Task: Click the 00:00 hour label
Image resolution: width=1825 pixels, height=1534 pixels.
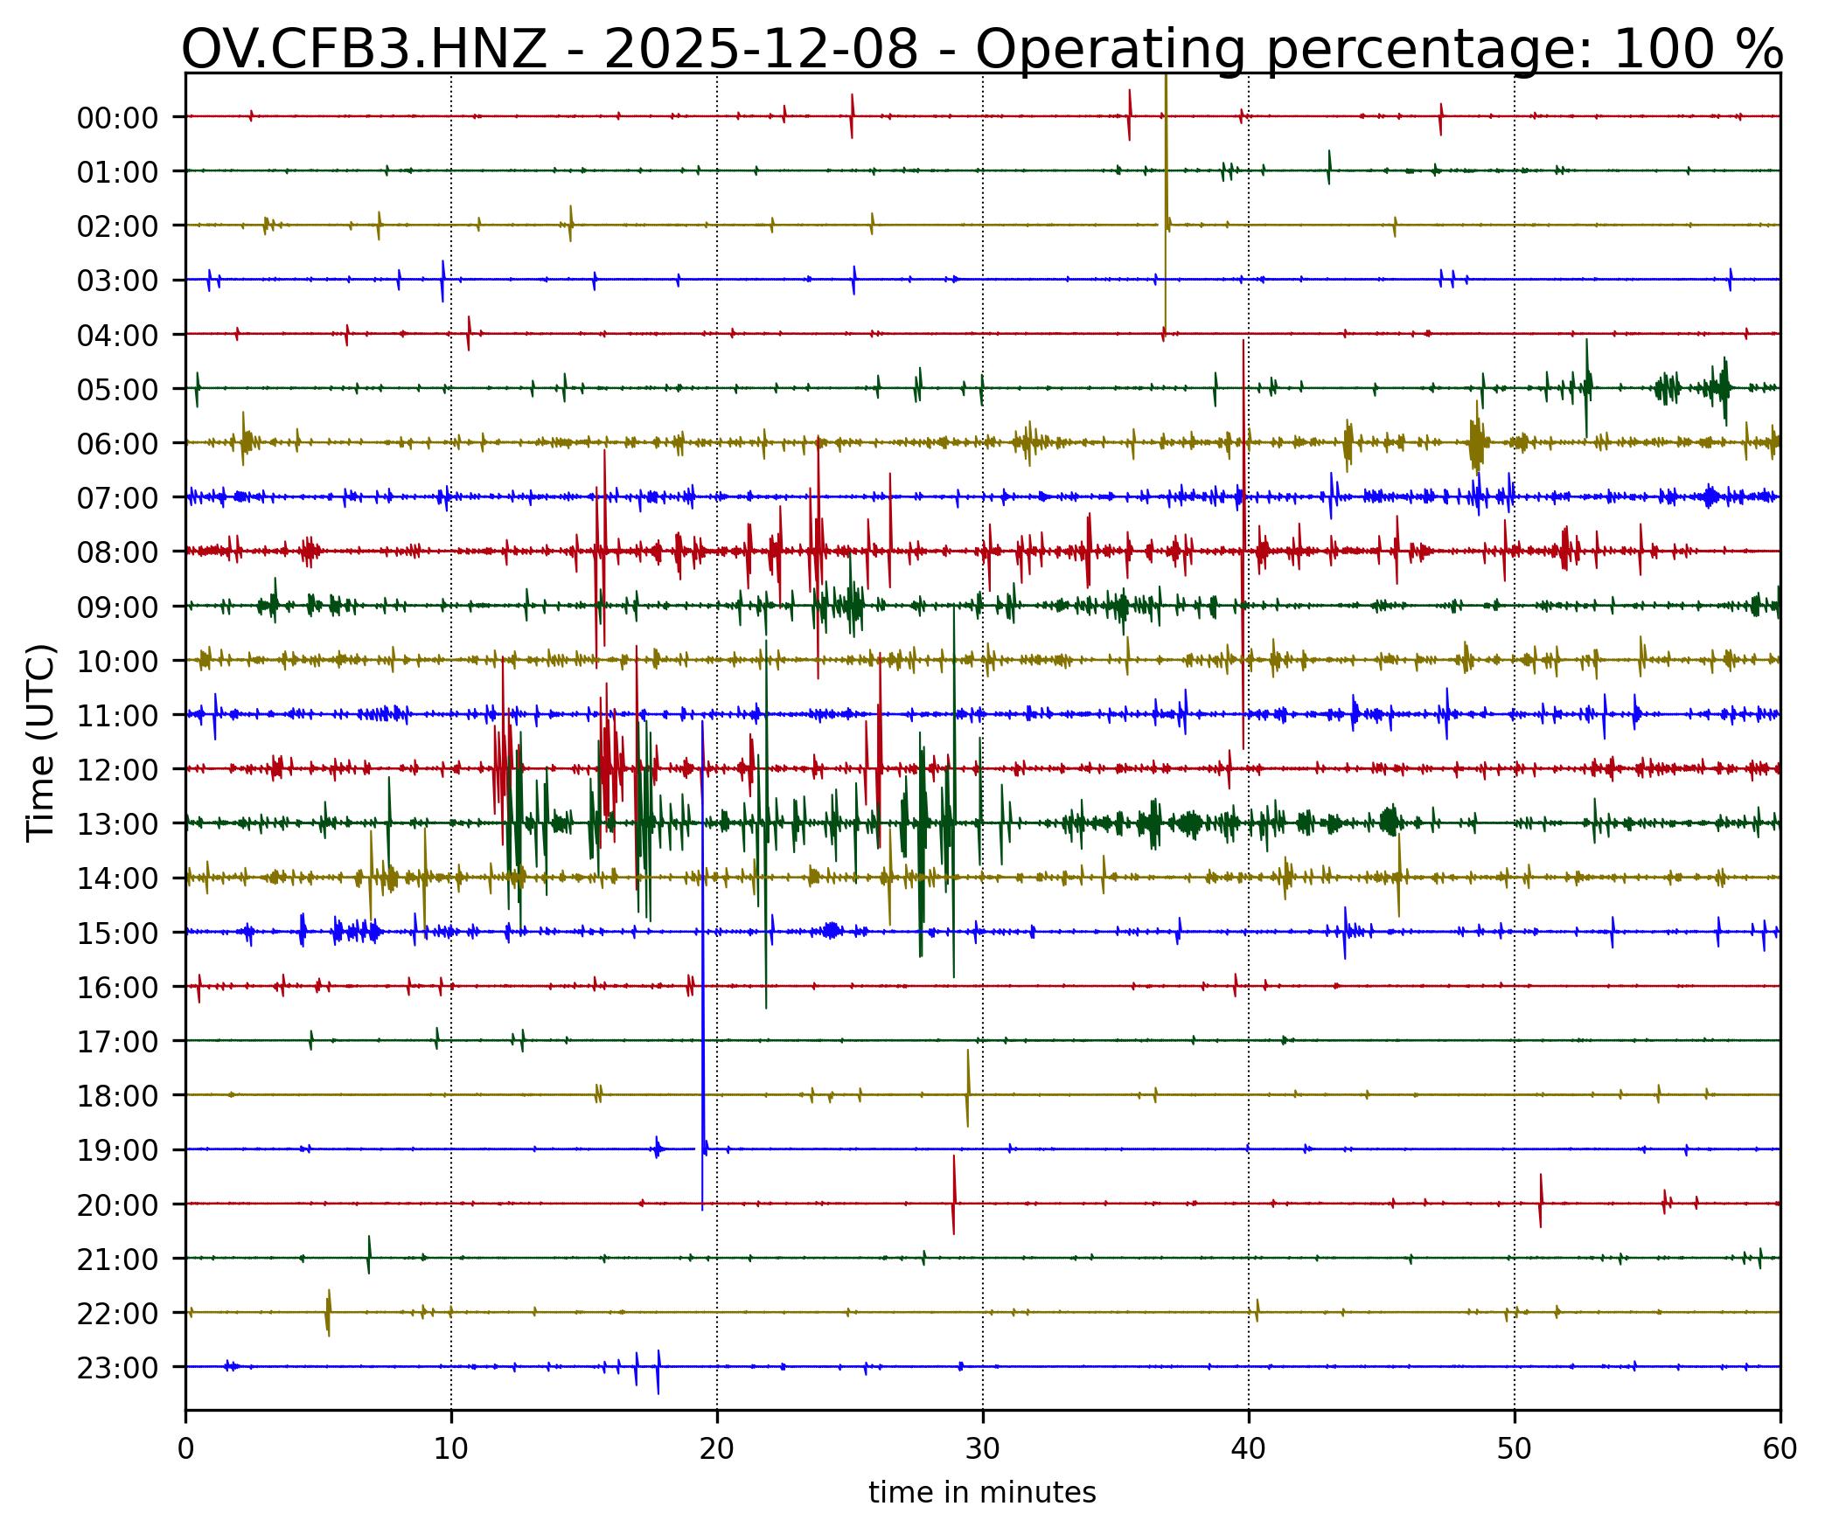Action: 117,118
